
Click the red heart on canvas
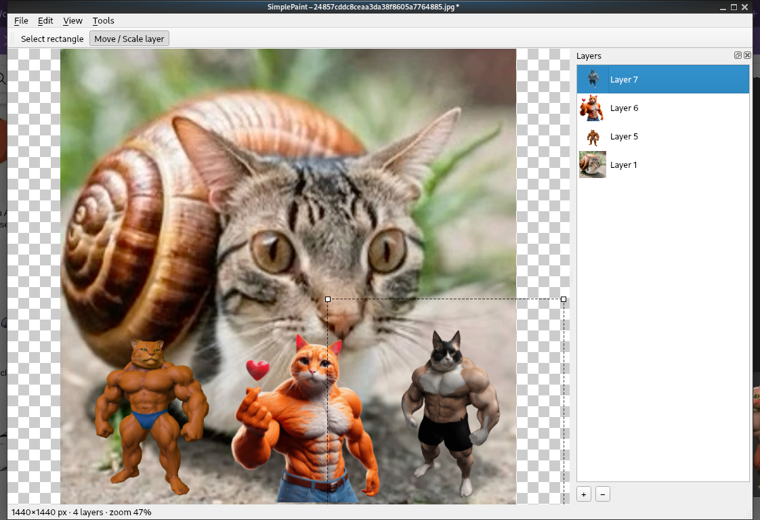click(257, 370)
